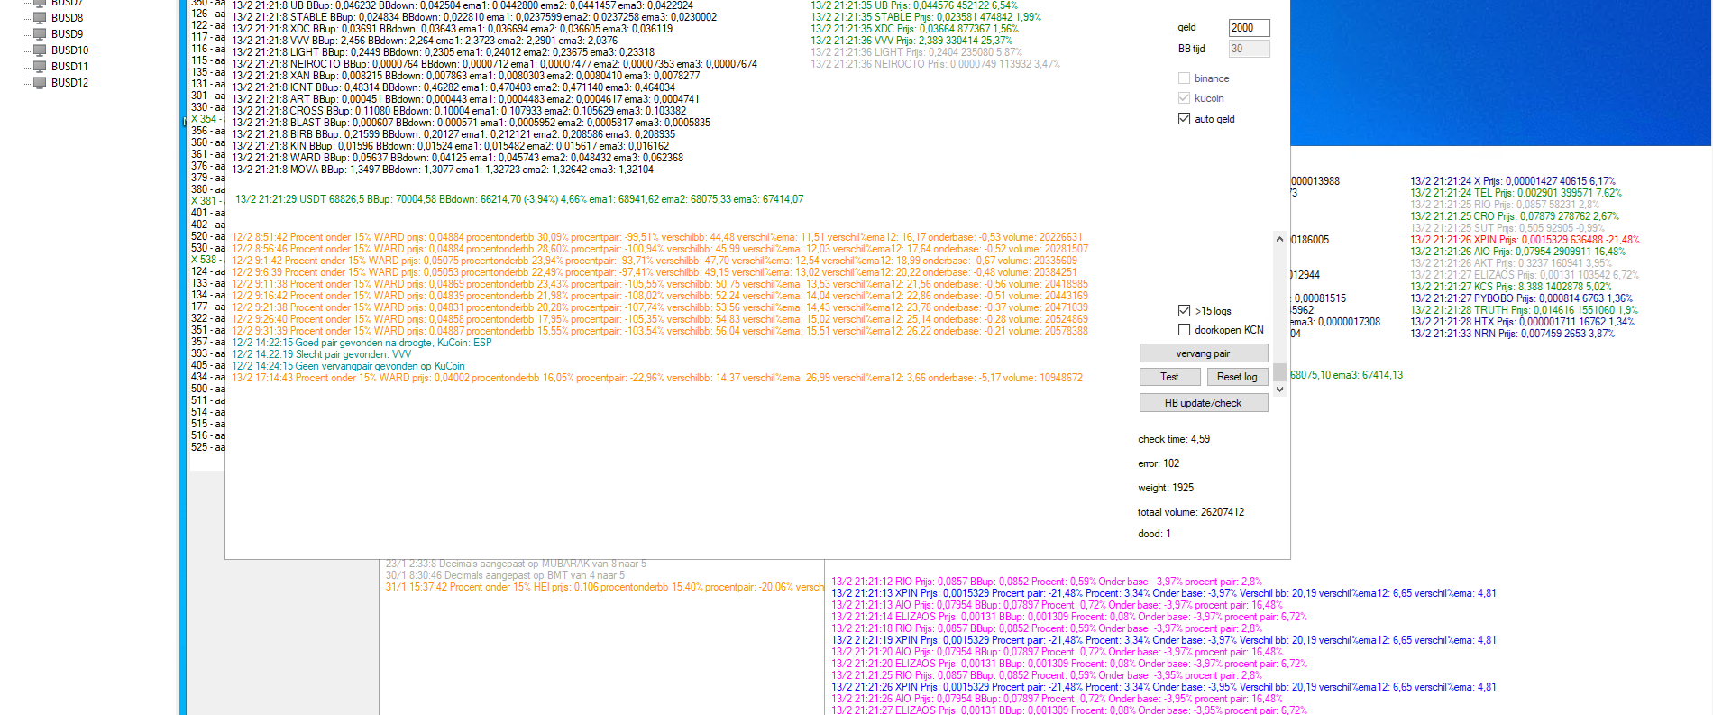This screenshot has height=715, width=1713.
Task: Click the log scrollbar down arrow
Action: tap(1279, 390)
